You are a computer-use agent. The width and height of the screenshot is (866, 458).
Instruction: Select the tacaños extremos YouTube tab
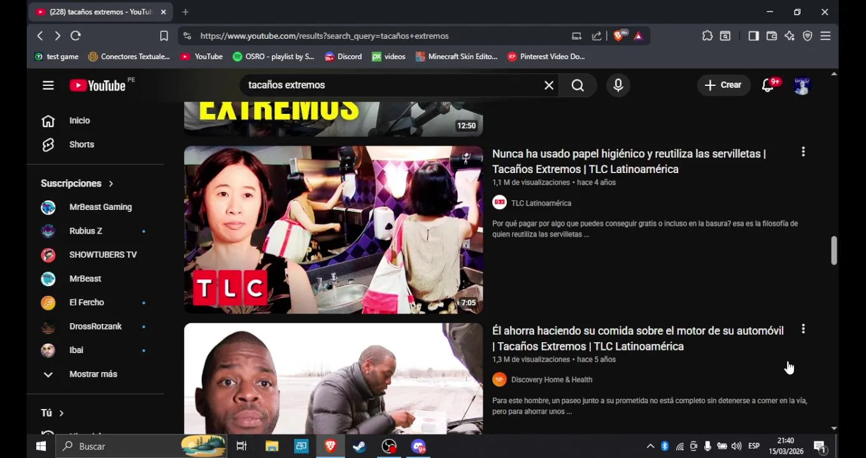101,12
